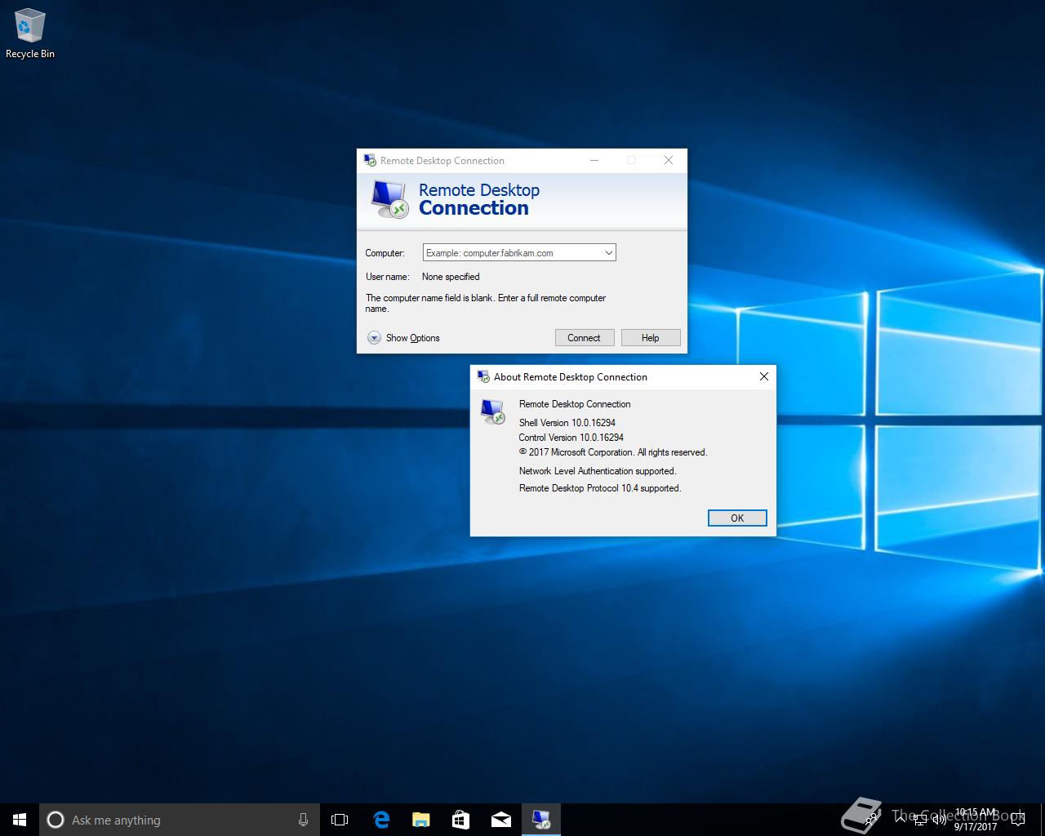Click the 'Computer:' field label
The image size is (1045, 836).
coord(385,253)
